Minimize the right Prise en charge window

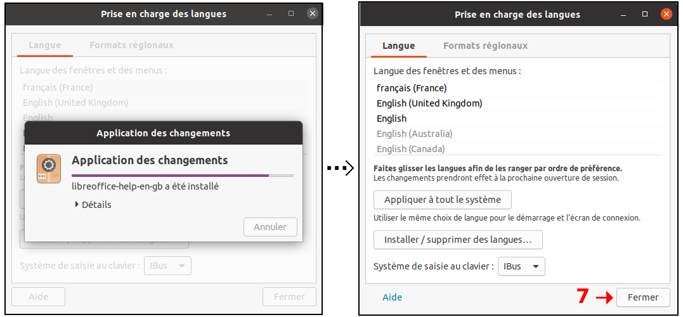tap(624, 15)
